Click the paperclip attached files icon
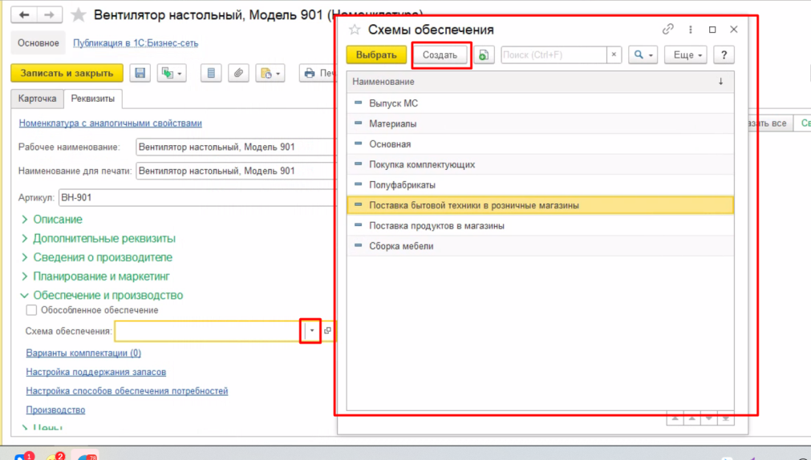Image resolution: width=811 pixels, height=460 pixels. pos(237,73)
